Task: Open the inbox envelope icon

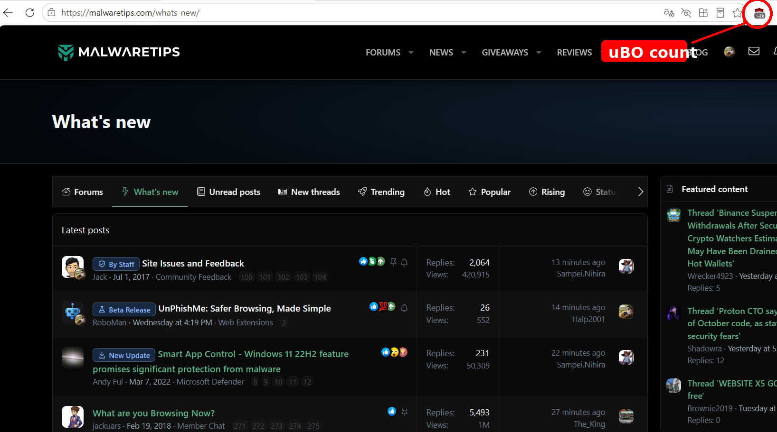Action: point(754,51)
